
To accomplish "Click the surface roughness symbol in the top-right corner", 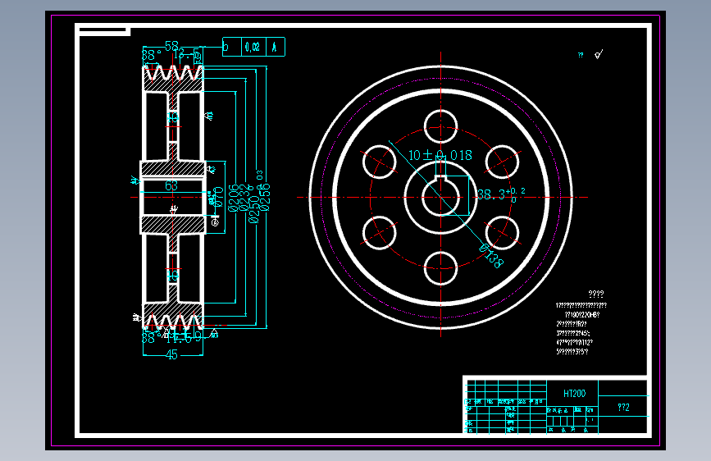I will (599, 54).
